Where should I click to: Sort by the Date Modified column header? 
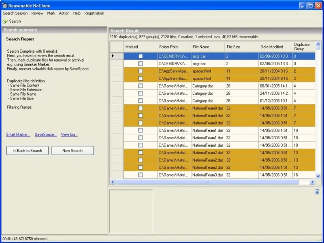[272, 47]
